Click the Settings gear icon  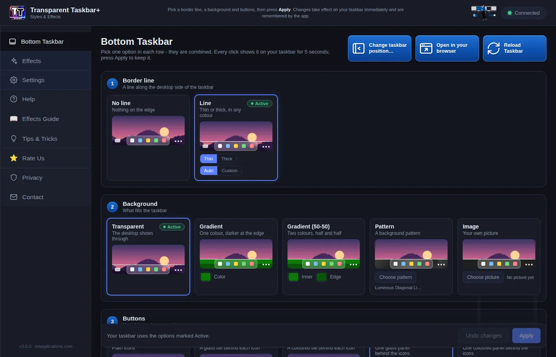(14, 80)
